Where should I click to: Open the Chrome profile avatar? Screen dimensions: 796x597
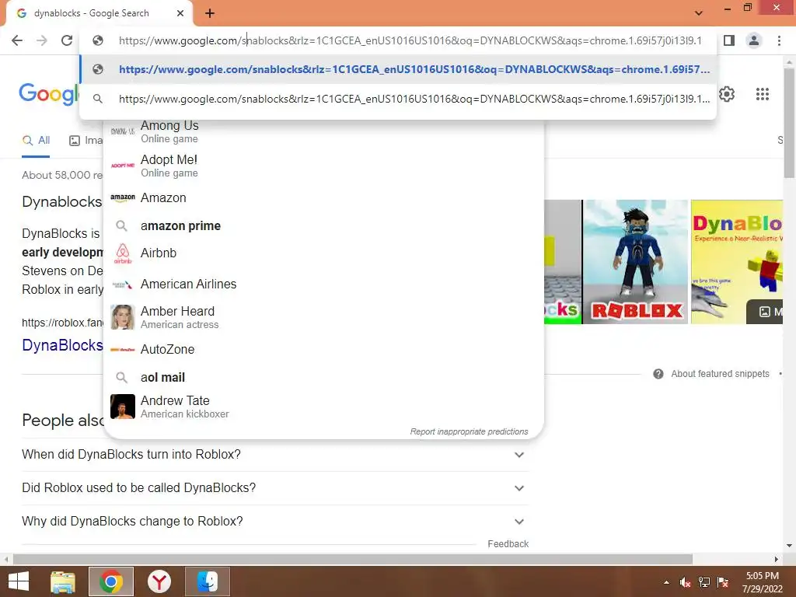pos(754,40)
